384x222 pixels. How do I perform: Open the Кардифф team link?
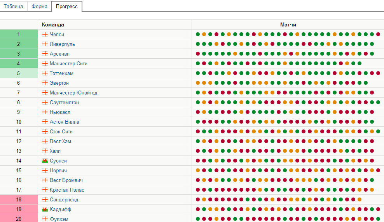(60, 209)
